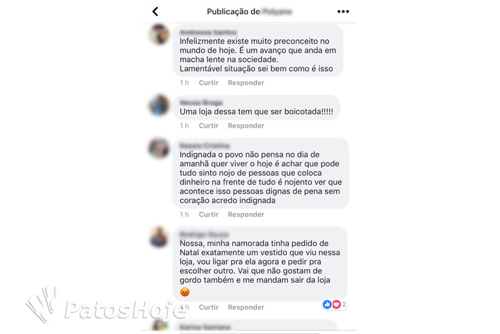Click Responder under the 'Infelizmente' comment
This screenshot has height=334, width=500.
(246, 83)
